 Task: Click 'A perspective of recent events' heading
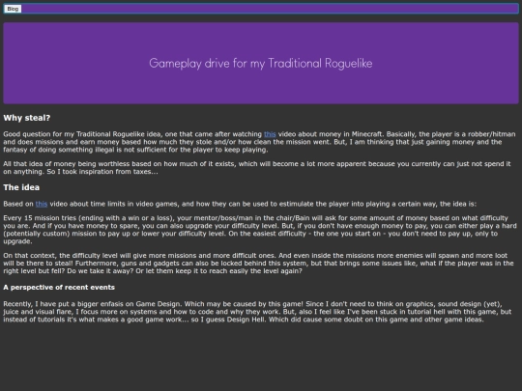coord(59,288)
